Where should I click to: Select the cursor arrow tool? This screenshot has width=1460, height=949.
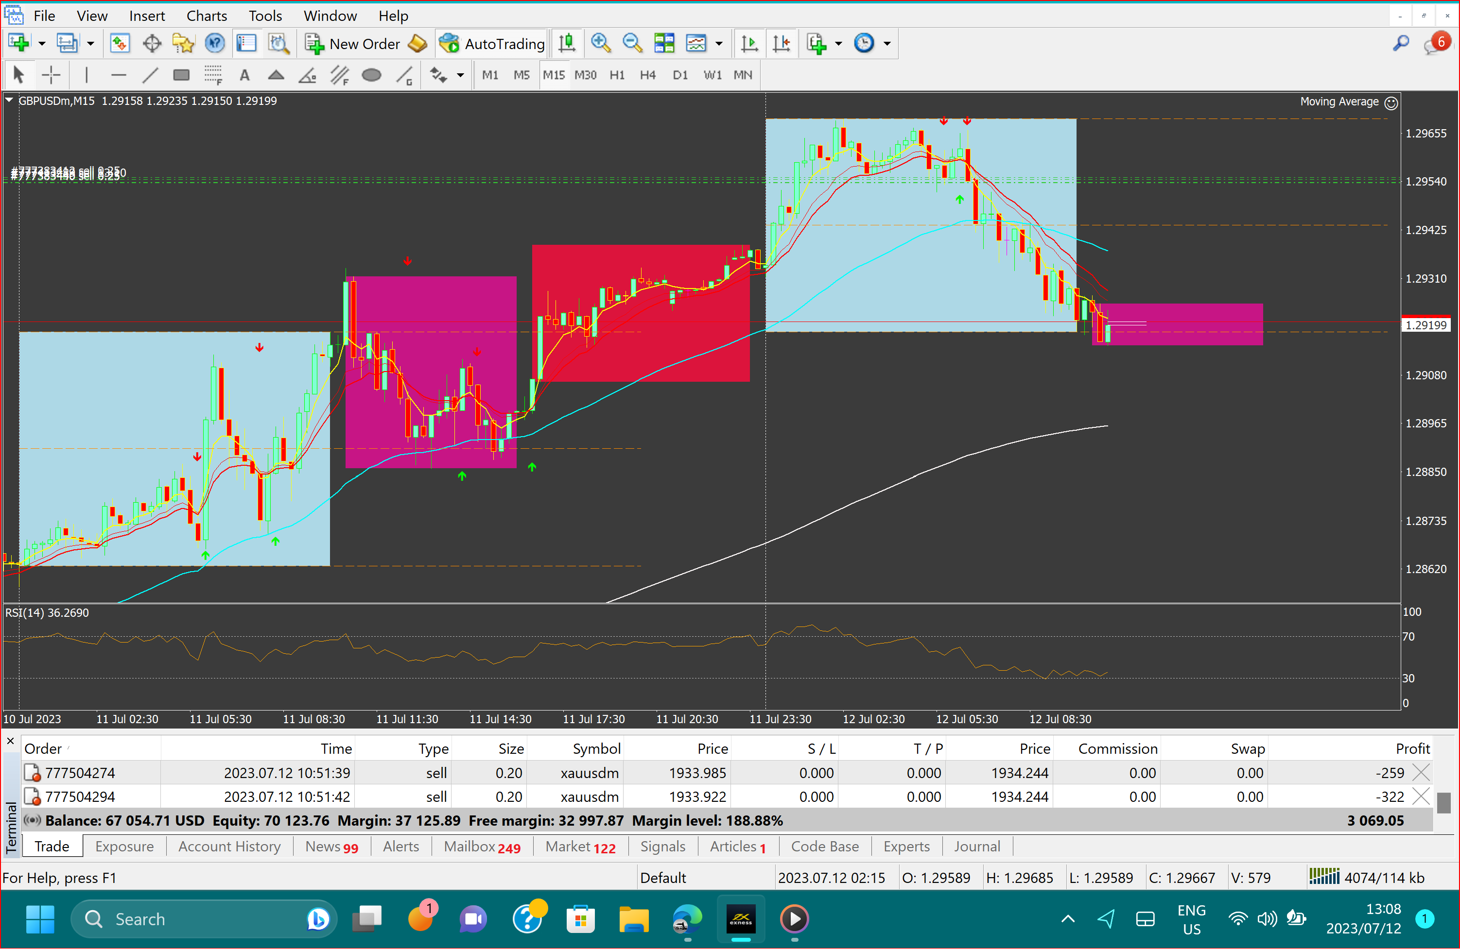18,75
